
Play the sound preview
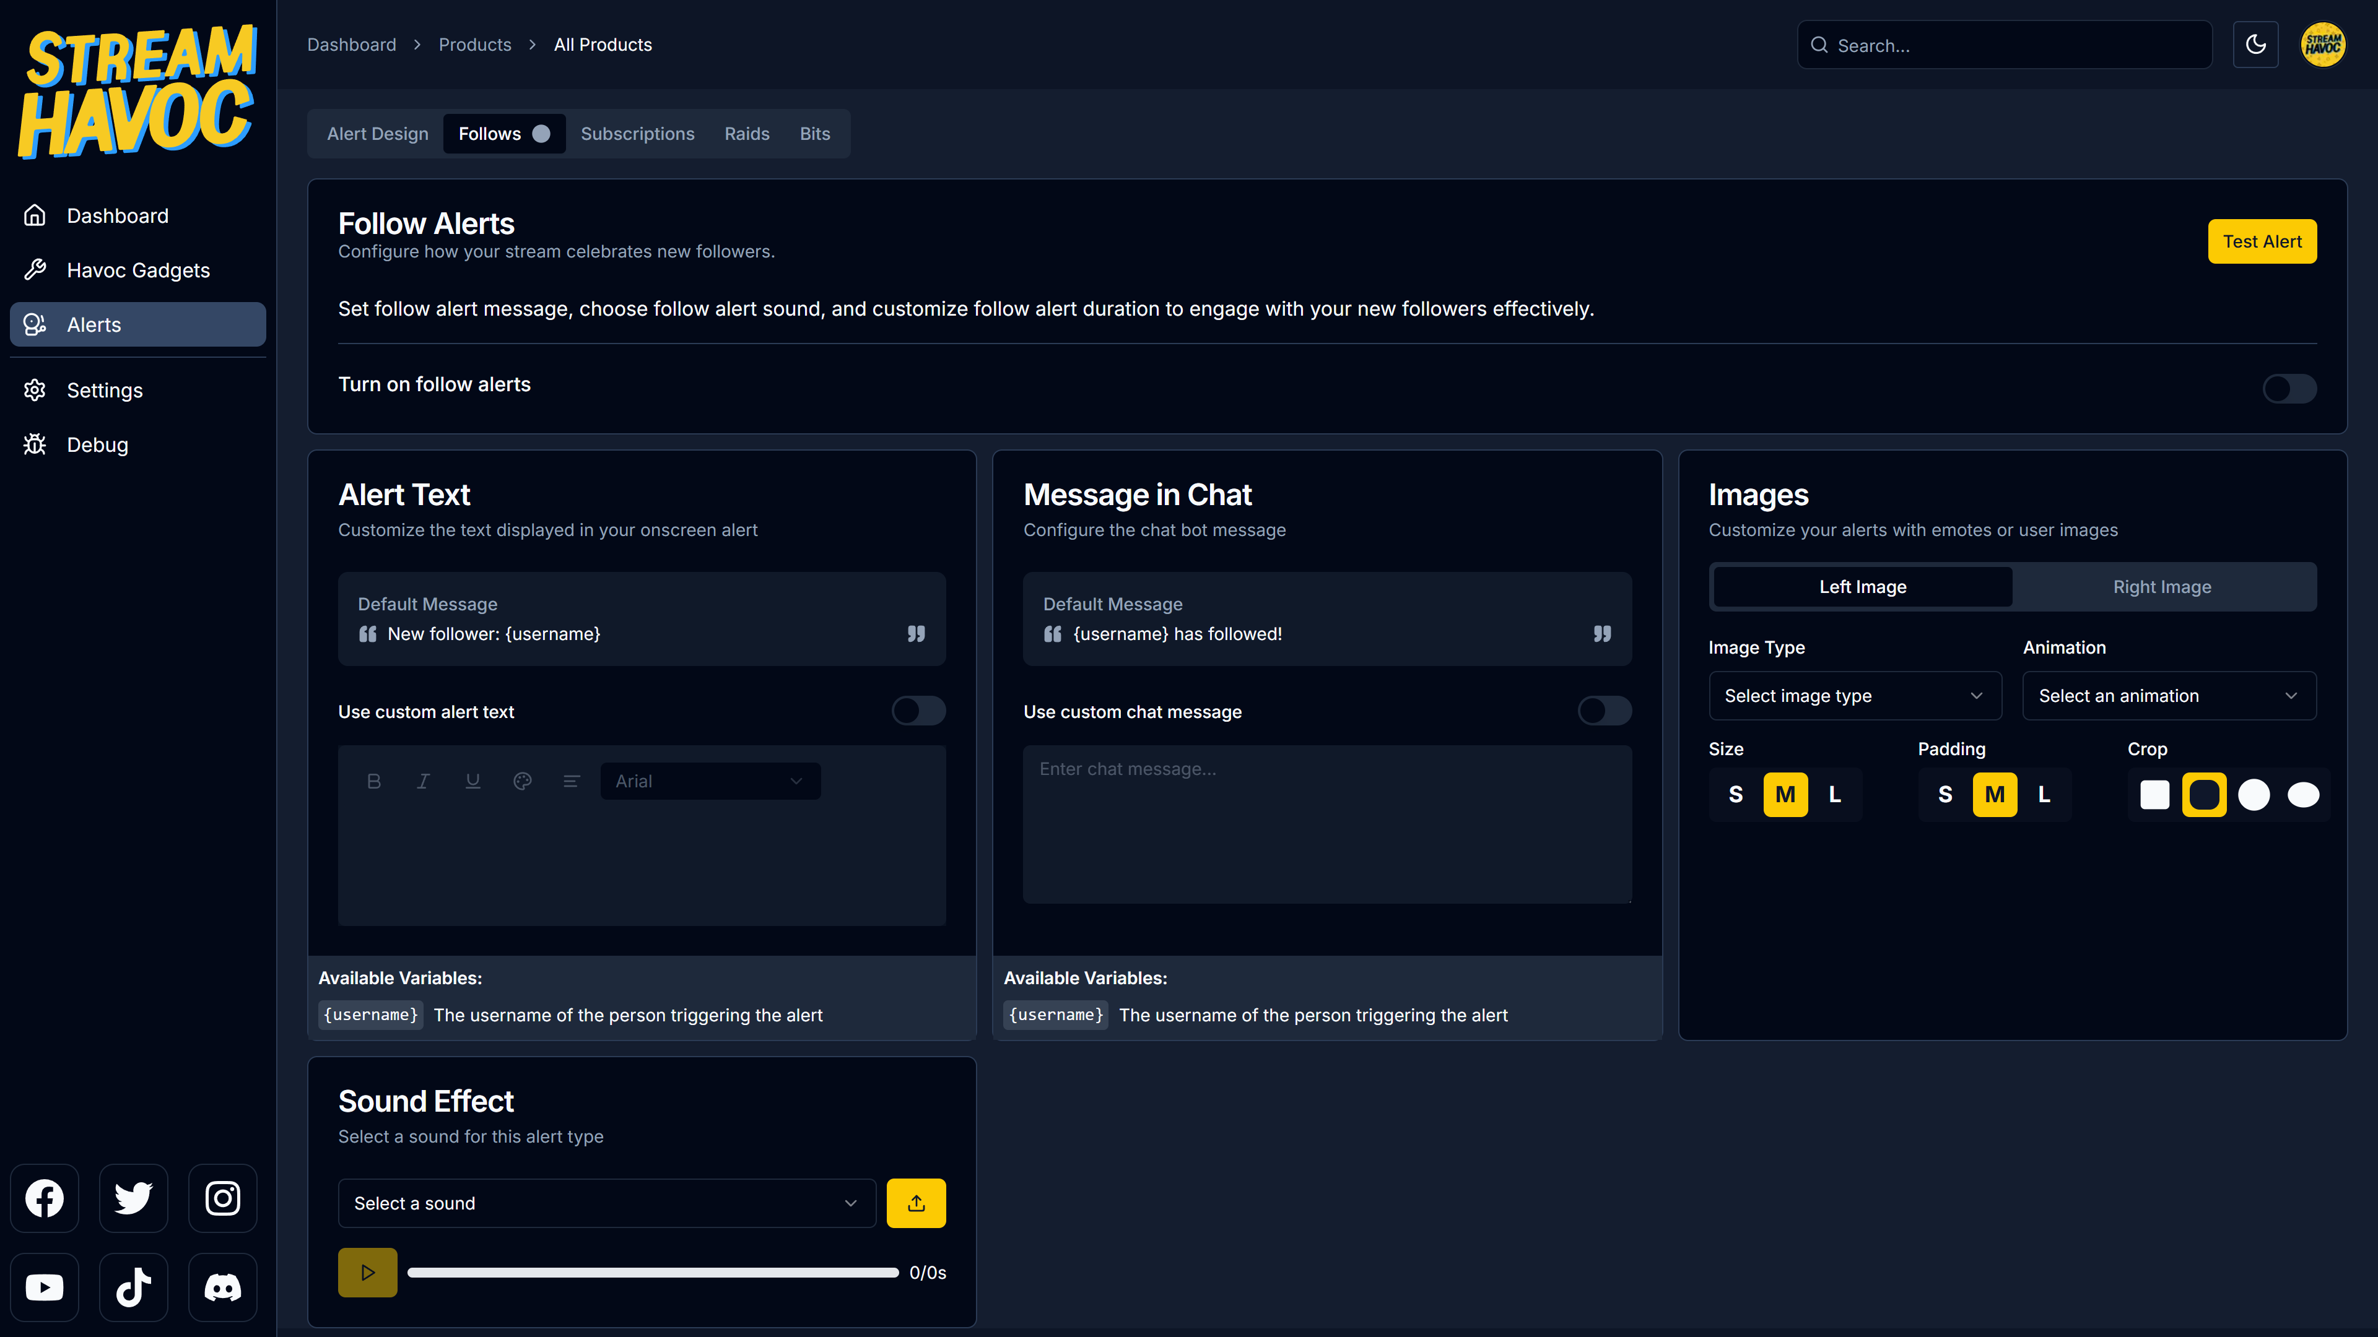(367, 1273)
